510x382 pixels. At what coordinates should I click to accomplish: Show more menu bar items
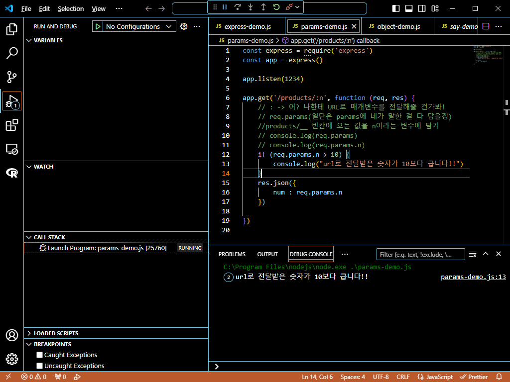tap(119, 9)
